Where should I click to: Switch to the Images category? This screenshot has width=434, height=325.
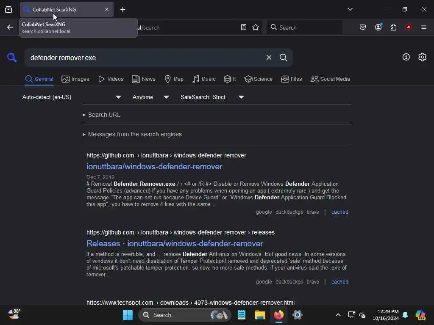75,79
